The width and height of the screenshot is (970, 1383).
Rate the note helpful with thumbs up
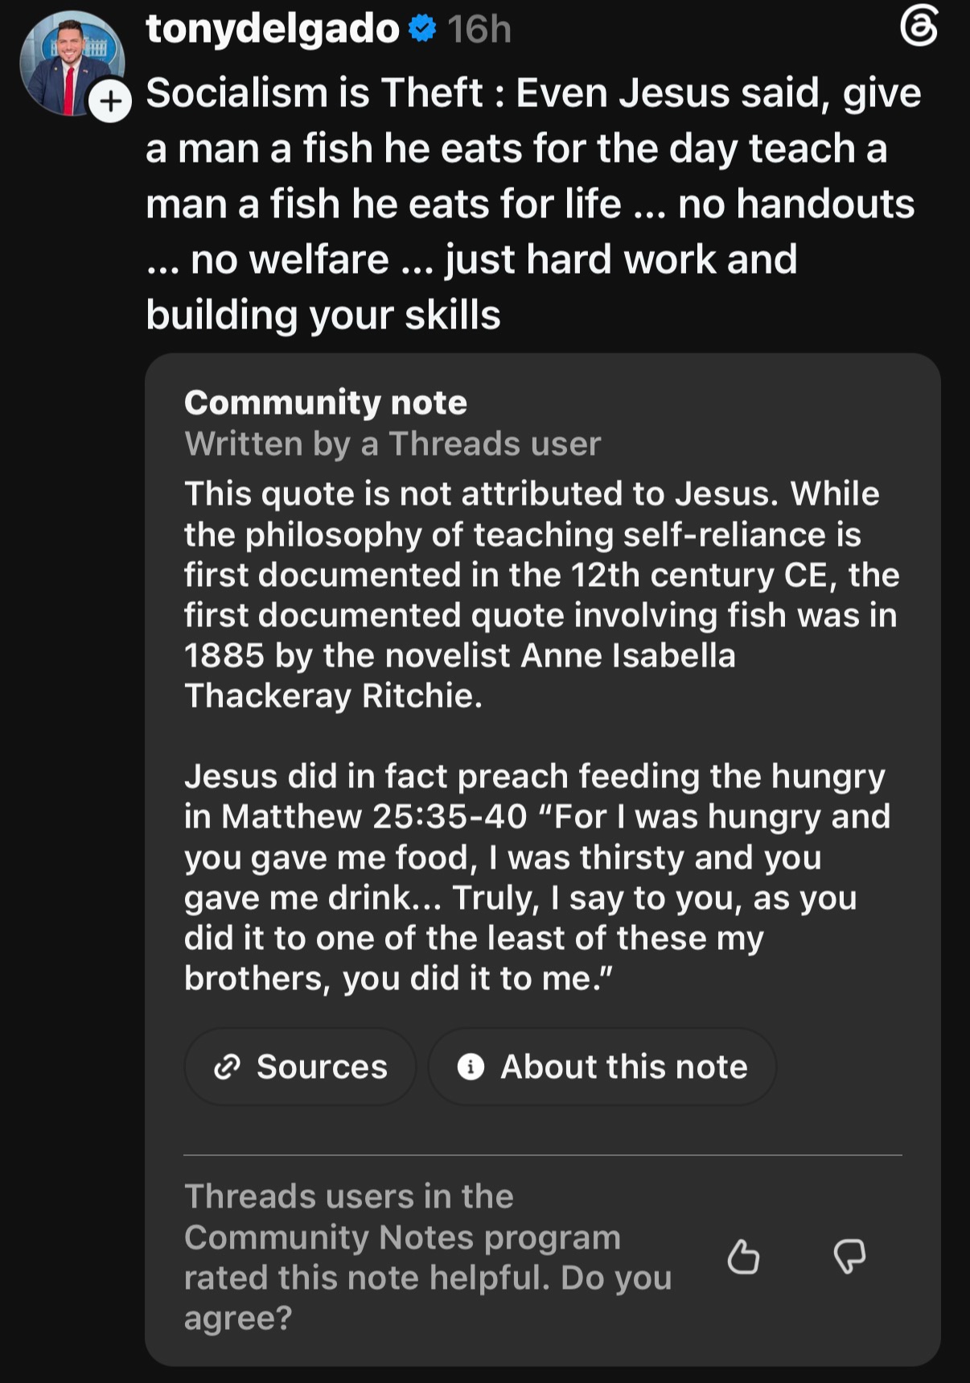tap(743, 1257)
